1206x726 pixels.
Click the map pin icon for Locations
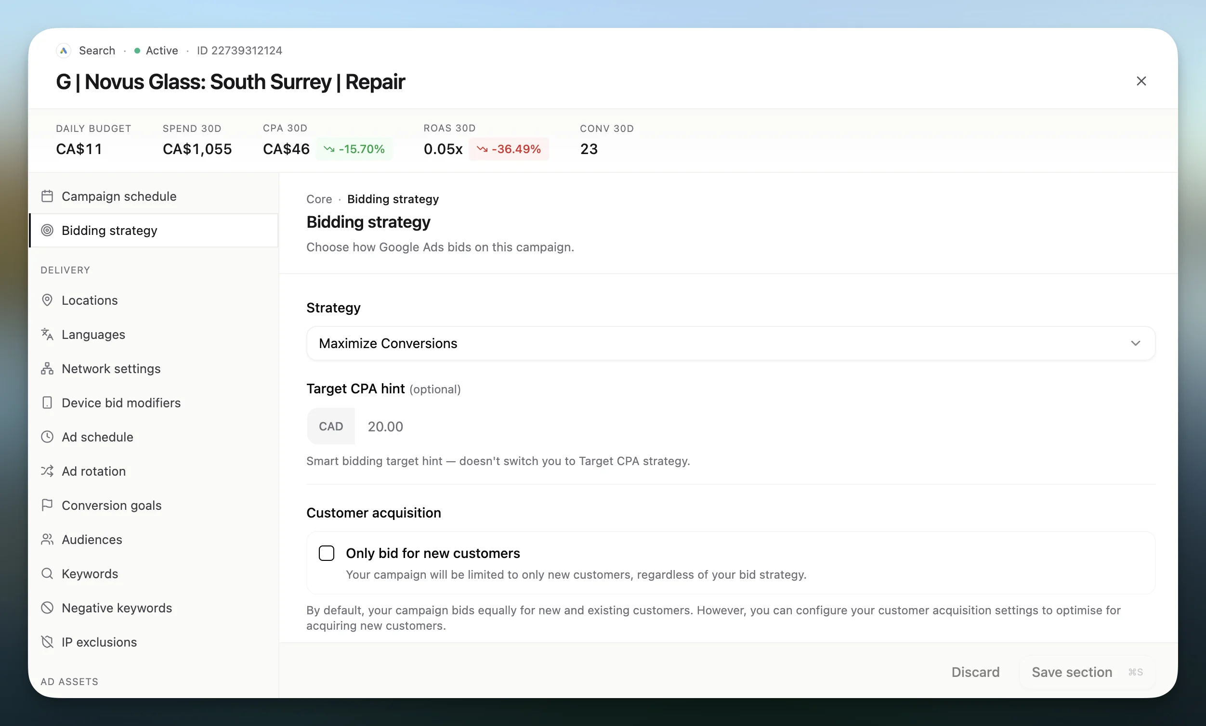(x=47, y=300)
